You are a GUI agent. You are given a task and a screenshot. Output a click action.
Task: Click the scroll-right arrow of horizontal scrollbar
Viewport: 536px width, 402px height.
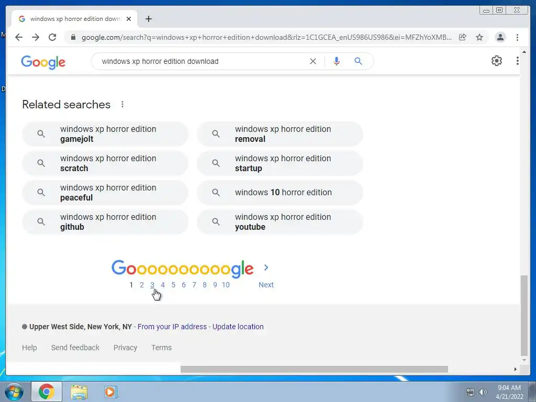click(x=515, y=369)
